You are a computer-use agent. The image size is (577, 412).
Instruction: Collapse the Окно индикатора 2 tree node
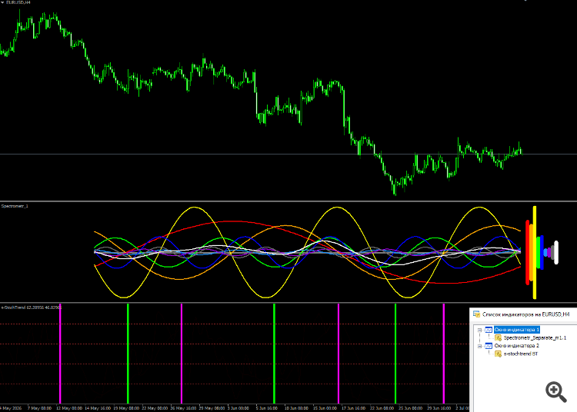(x=479, y=346)
